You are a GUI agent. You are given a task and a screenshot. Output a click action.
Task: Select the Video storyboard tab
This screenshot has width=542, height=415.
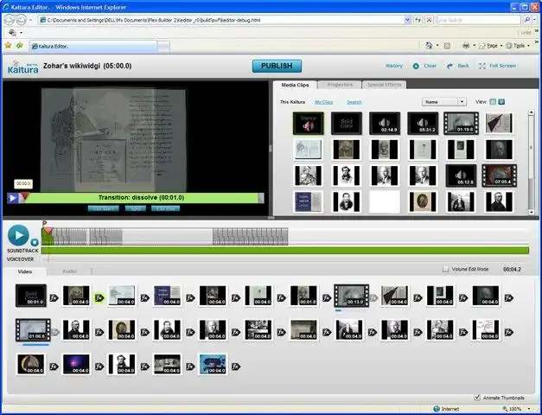pos(25,271)
